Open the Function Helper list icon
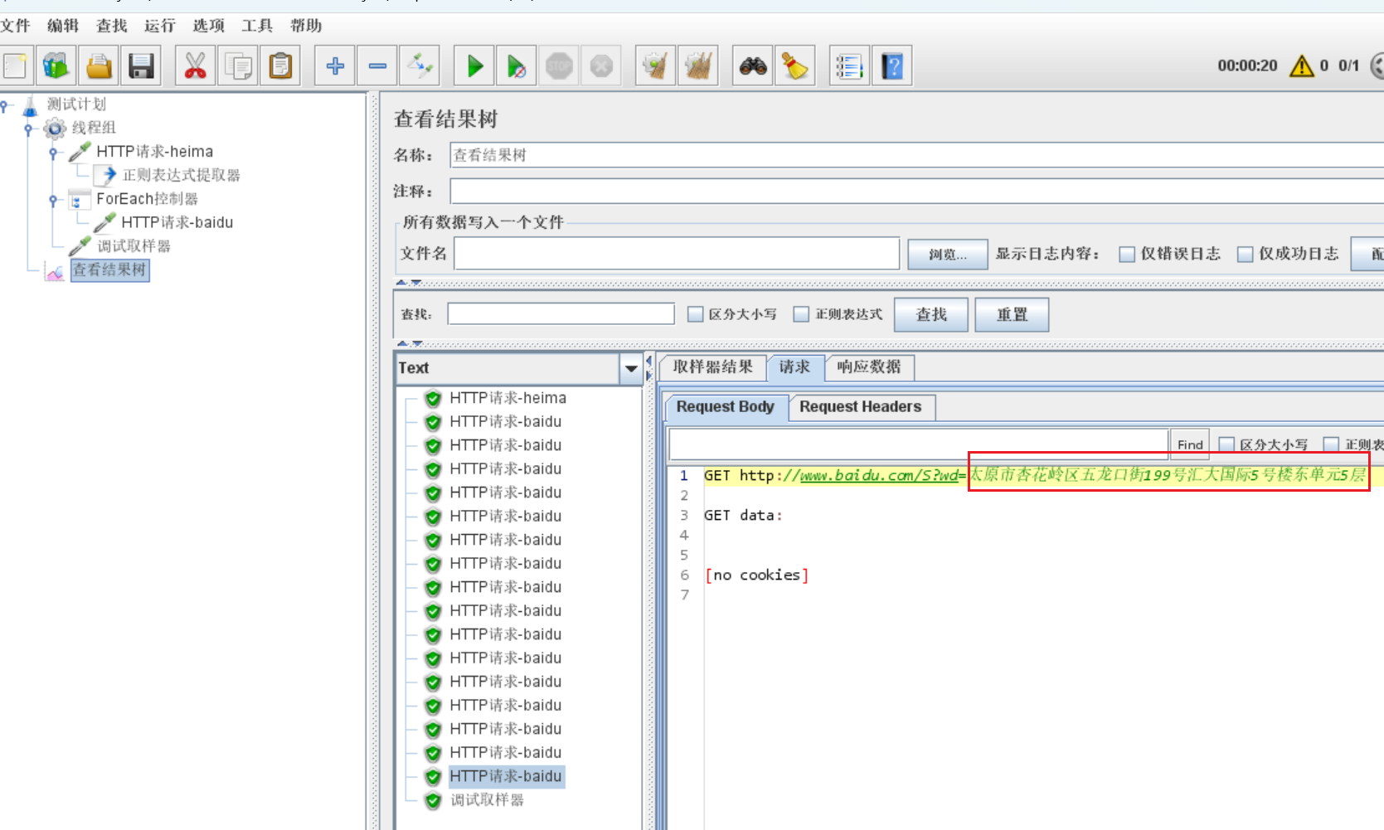1384x830 pixels. (x=849, y=66)
